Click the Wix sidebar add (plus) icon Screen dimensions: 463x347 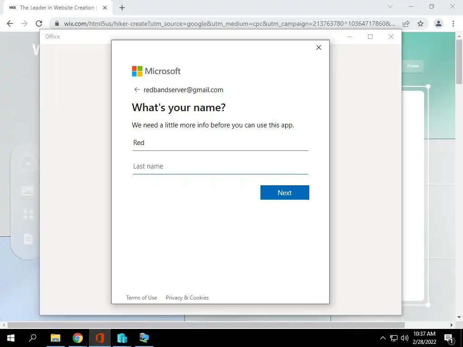(28, 164)
